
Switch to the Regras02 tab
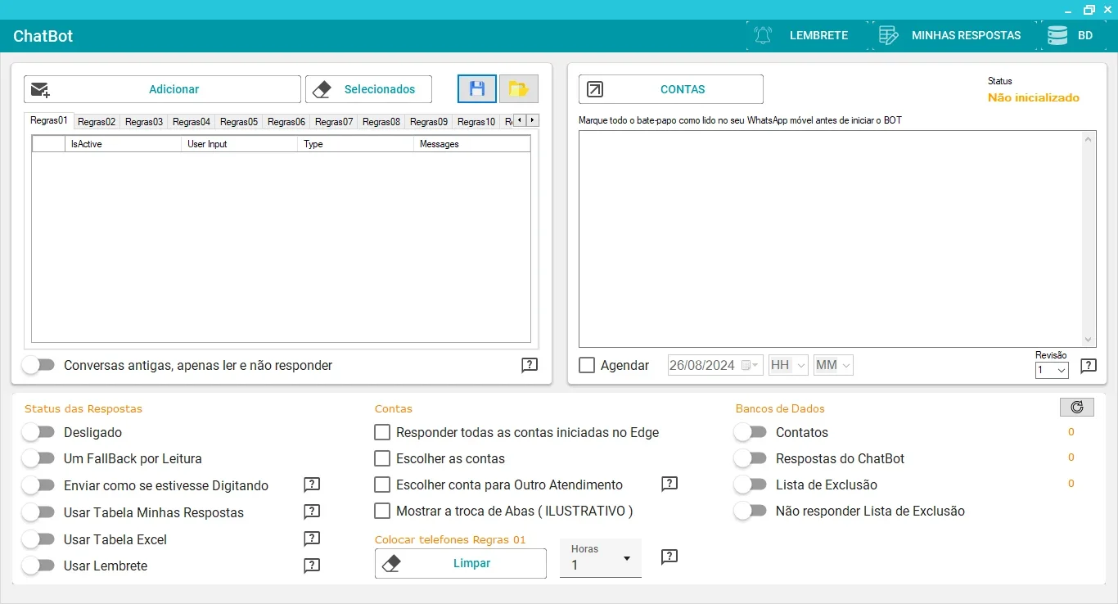click(x=97, y=122)
